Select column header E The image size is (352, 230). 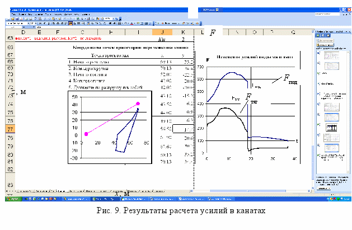(39, 32)
